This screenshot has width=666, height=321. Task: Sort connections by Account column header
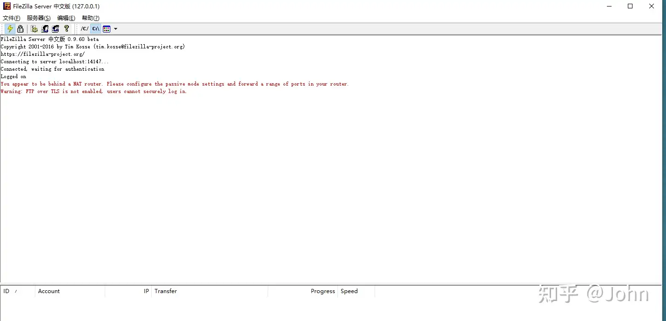[x=70, y=291]
